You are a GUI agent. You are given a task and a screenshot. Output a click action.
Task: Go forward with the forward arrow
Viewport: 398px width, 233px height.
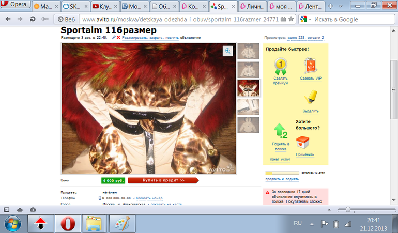20,19
